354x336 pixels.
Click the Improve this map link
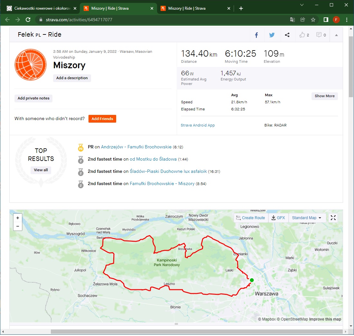[325, 319]
